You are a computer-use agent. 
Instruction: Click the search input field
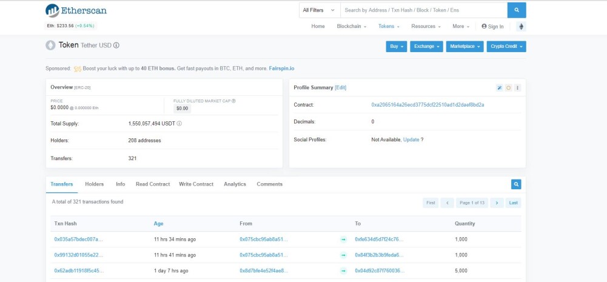[424, 10]
